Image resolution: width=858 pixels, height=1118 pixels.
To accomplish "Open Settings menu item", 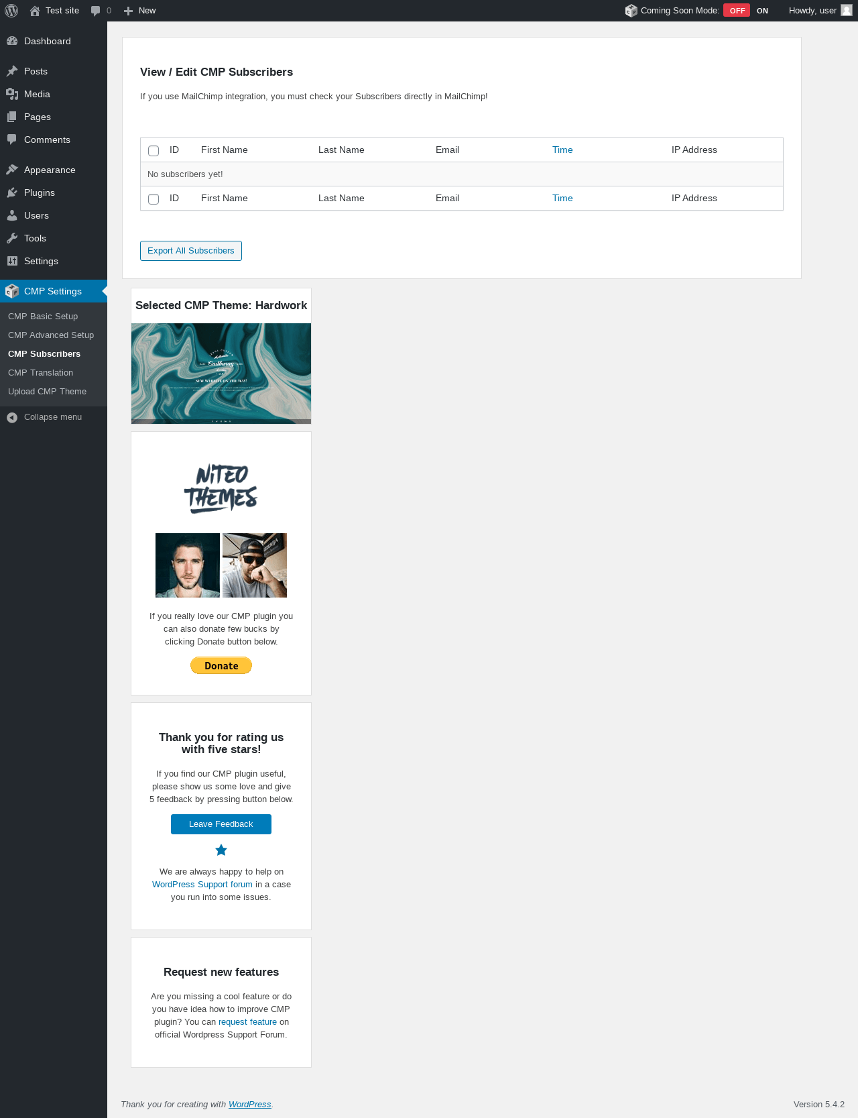I will pyautogui.click(x=54, y=261).
